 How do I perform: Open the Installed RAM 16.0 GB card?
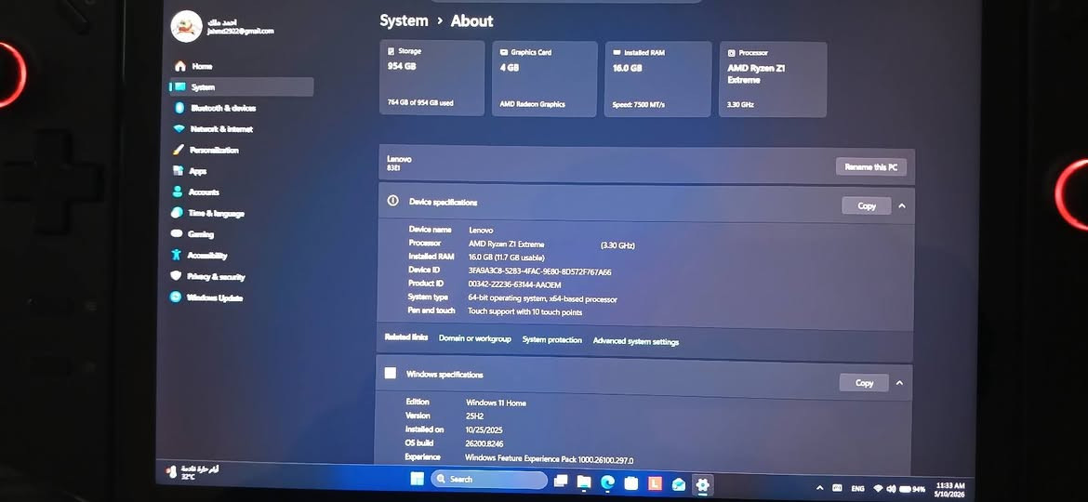[x=657, y=79]
